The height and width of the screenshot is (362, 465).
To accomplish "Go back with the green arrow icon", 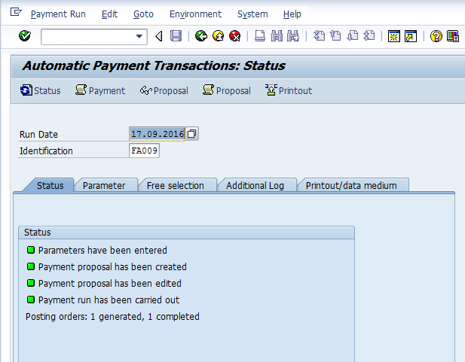I will point(201,36).
